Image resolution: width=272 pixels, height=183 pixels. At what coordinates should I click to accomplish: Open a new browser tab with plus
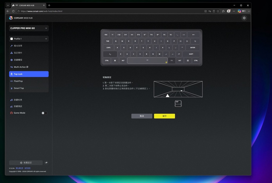pyautogui.click(x=49, y=5)
